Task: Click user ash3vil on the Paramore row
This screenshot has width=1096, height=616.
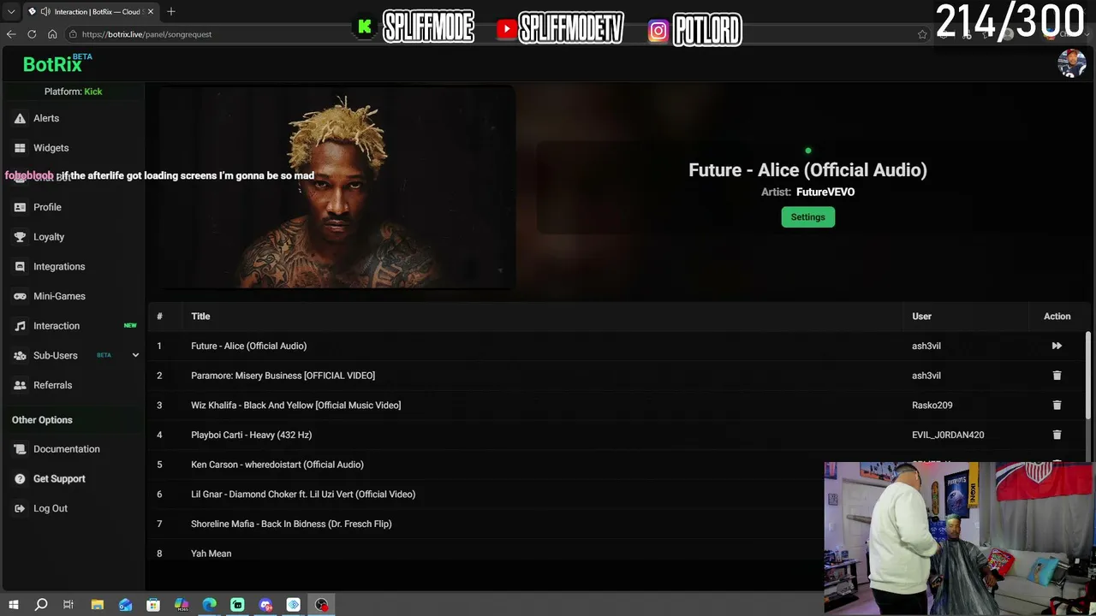Action: point(926,376)
